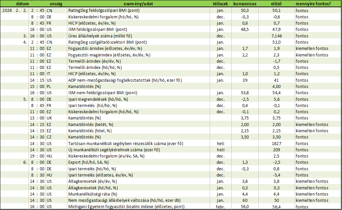The image size is (342, 210).
Task: Click the Michigani Egyetem fogyasztói bizalmi indexe row
Action: (126, 206)
